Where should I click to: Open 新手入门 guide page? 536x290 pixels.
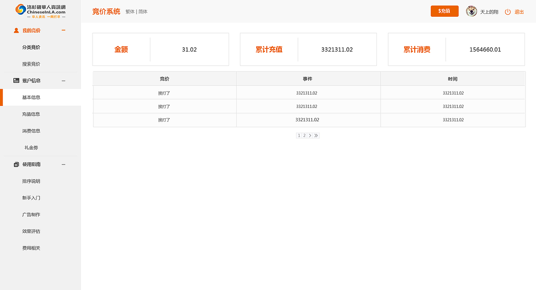tap(31, 198)
